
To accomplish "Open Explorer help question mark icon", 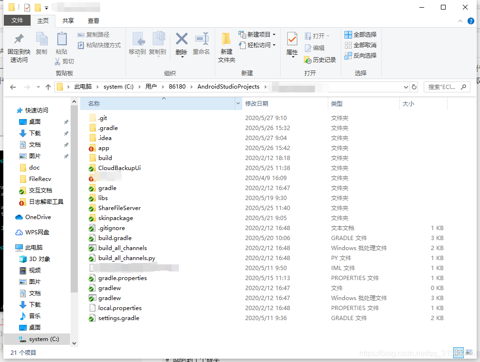I will [471, 21].
